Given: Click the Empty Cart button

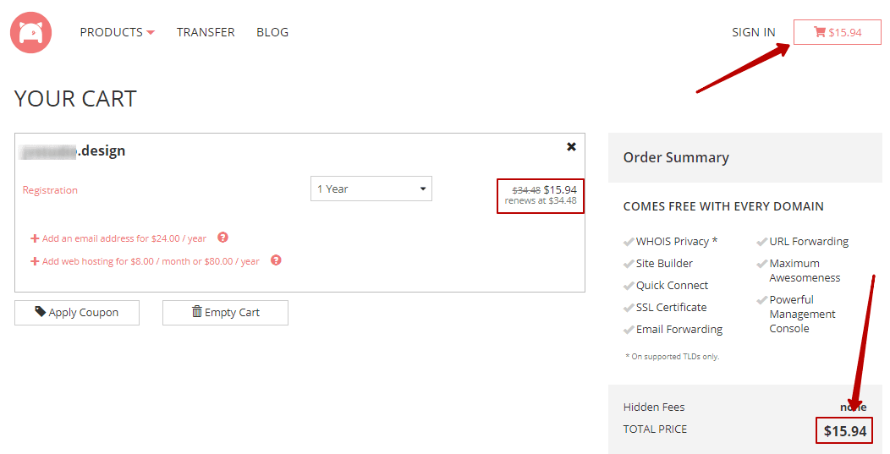Looking at the screenshot, I should point(225,313).
